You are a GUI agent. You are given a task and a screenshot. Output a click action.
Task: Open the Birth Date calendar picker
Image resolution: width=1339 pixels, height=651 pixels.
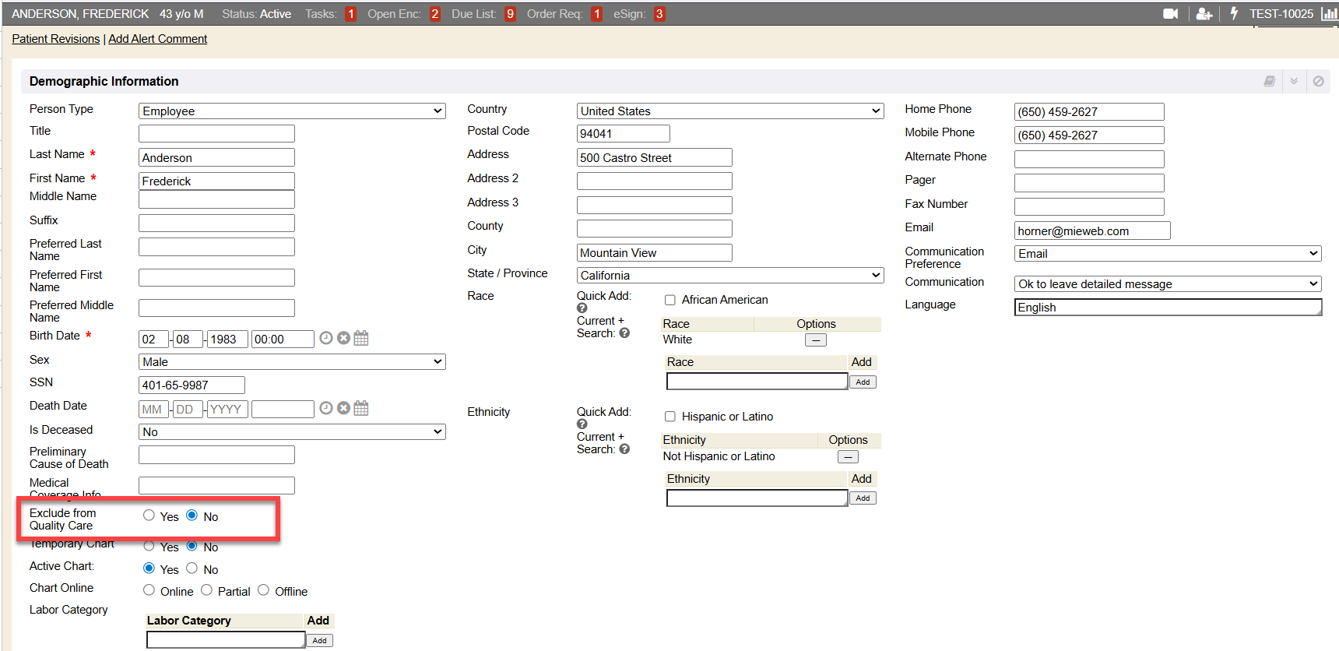[x=361, y=339]
